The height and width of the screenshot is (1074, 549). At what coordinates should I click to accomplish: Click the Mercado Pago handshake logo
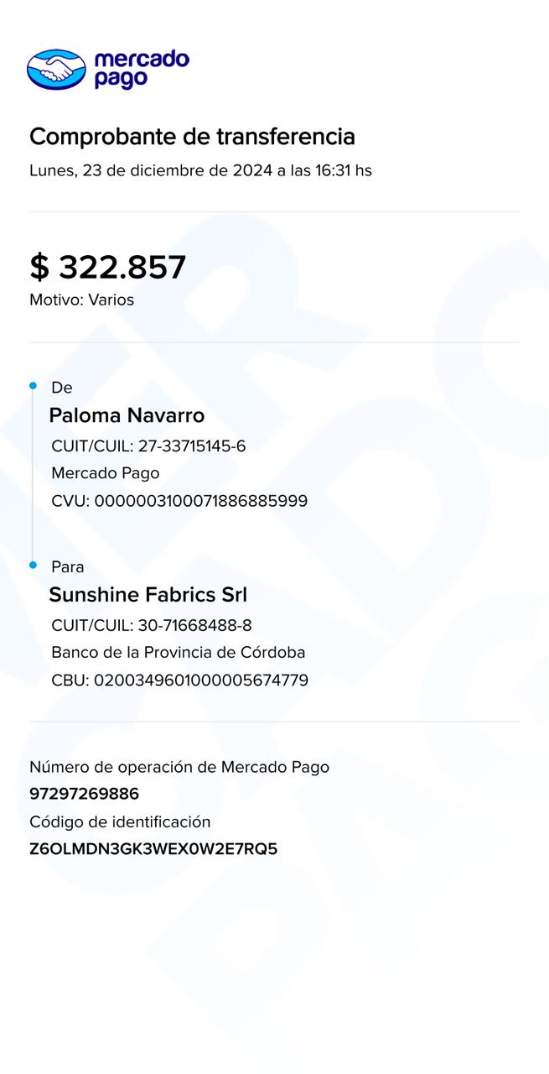click(56, 69)
